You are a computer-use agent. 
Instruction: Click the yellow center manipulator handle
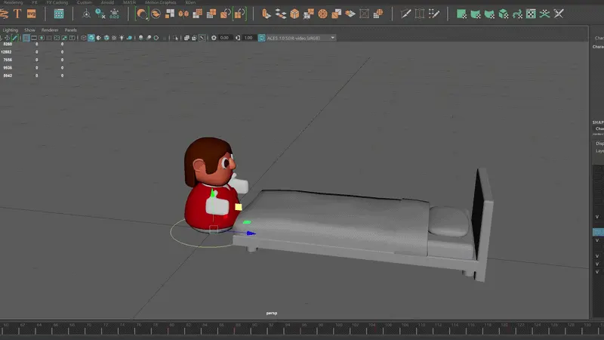coord(239,207)
